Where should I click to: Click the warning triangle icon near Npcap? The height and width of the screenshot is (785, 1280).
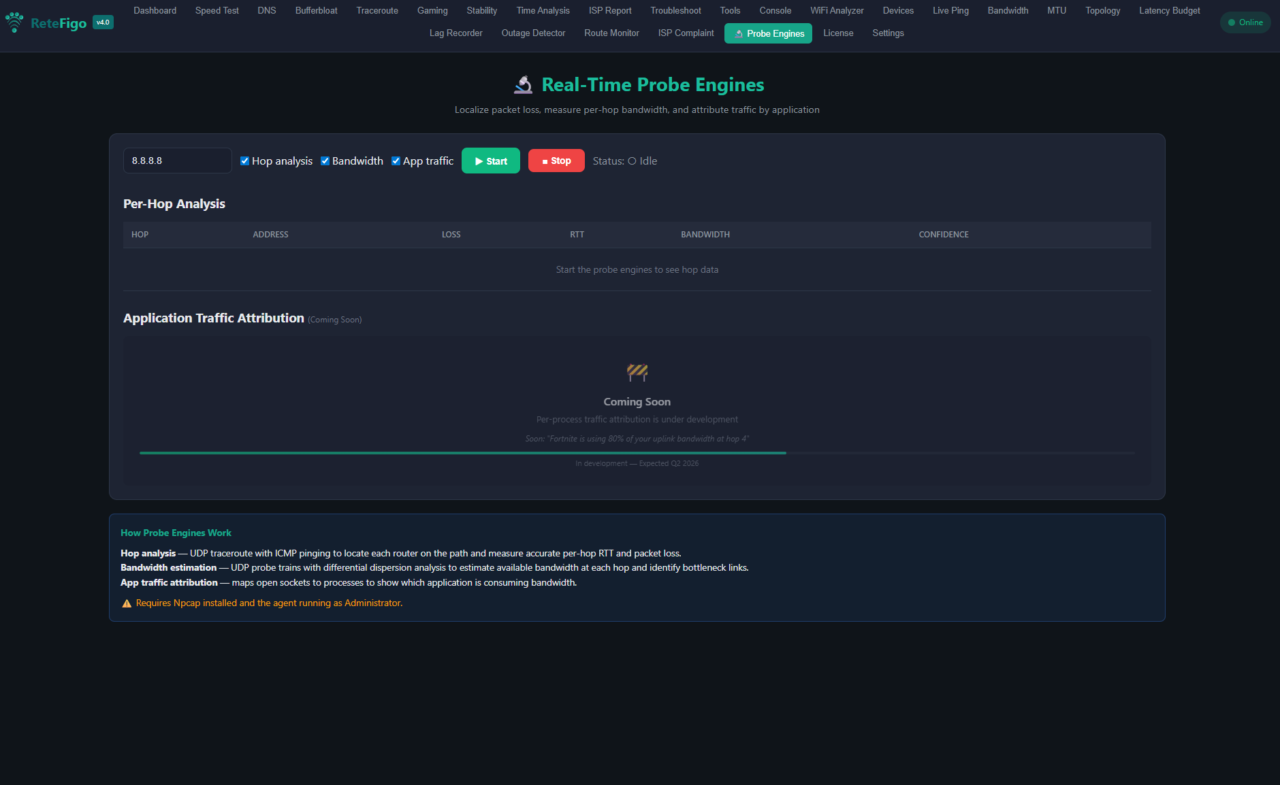(127, 603)
